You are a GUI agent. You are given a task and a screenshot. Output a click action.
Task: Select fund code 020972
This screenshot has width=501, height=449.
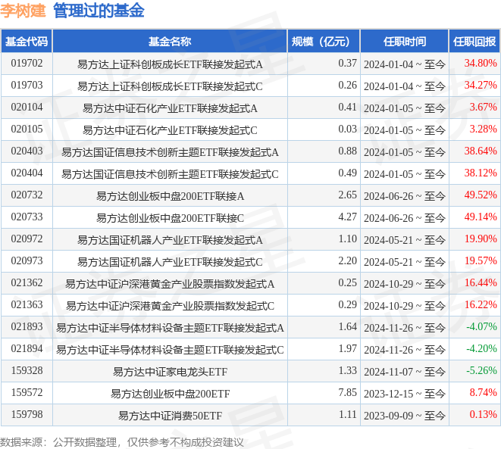click(x=27, y=239)
